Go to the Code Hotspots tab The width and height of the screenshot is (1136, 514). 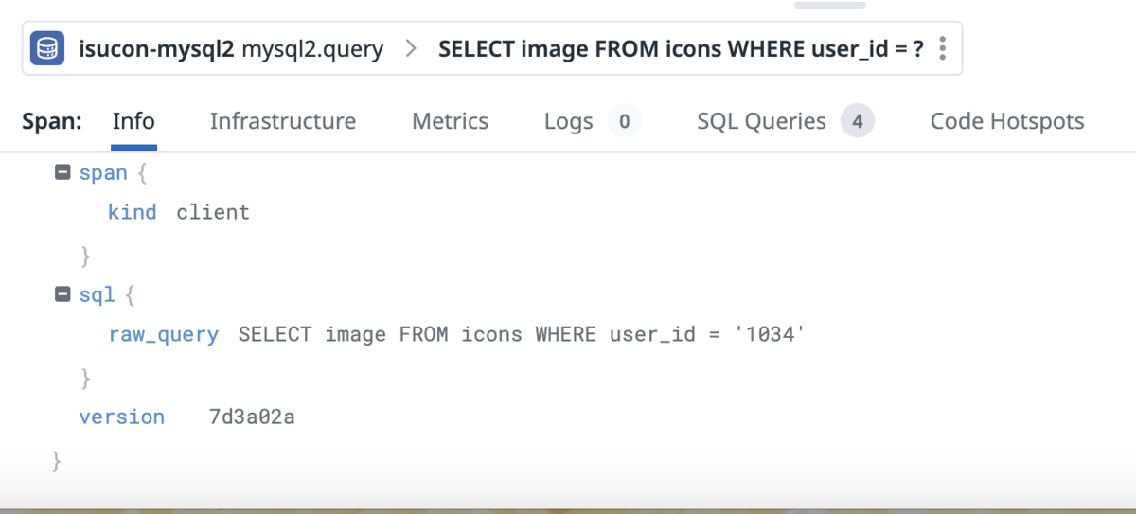pyautogui.click(x=1007, y=121)
